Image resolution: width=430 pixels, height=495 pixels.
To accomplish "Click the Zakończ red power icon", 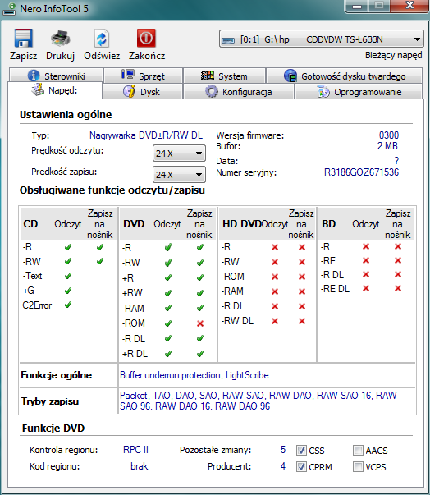I will 146,39.
